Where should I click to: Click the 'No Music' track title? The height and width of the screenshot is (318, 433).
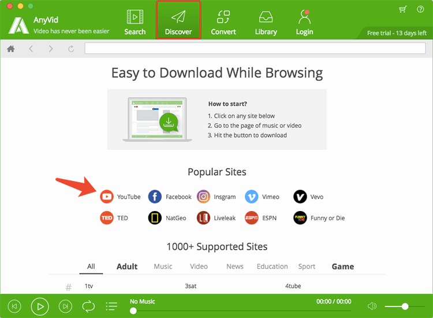coord(143,301)
